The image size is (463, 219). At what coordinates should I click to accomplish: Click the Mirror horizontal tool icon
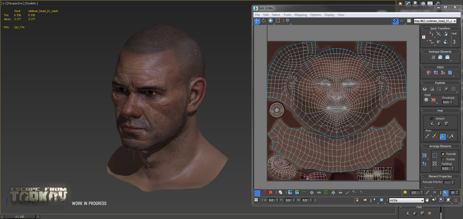(288, 21)
